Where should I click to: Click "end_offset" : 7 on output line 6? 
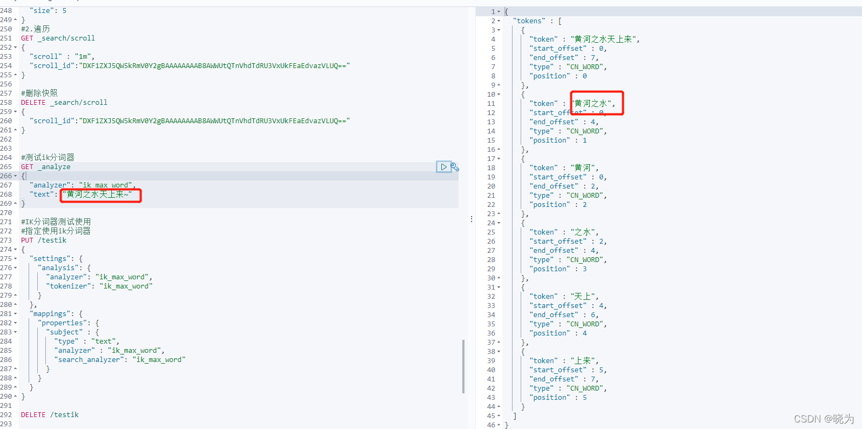pyautogui.click(x=564, y=58)
